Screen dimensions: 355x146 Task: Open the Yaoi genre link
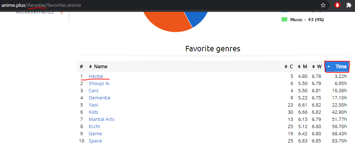click(93, 105)
